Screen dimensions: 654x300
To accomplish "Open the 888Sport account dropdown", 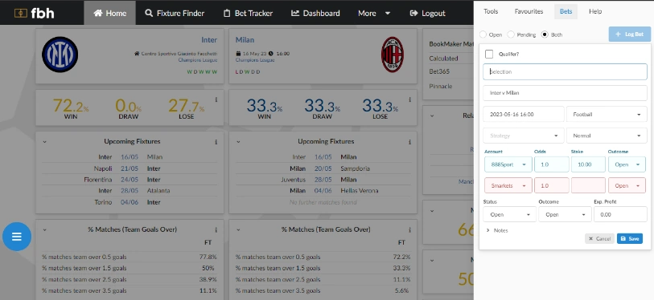I will 508,164.
